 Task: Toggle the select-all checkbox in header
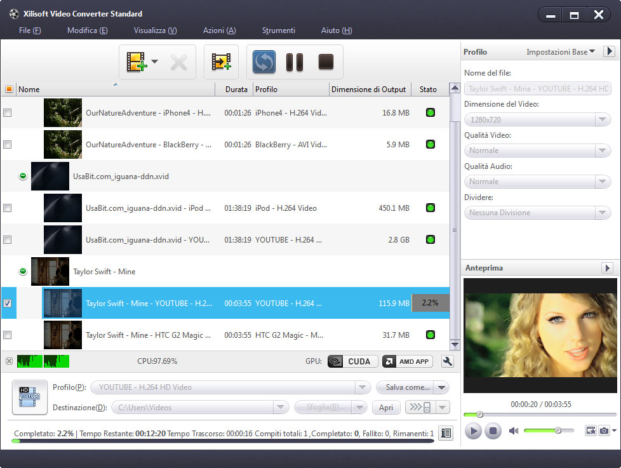coord(9,89)
